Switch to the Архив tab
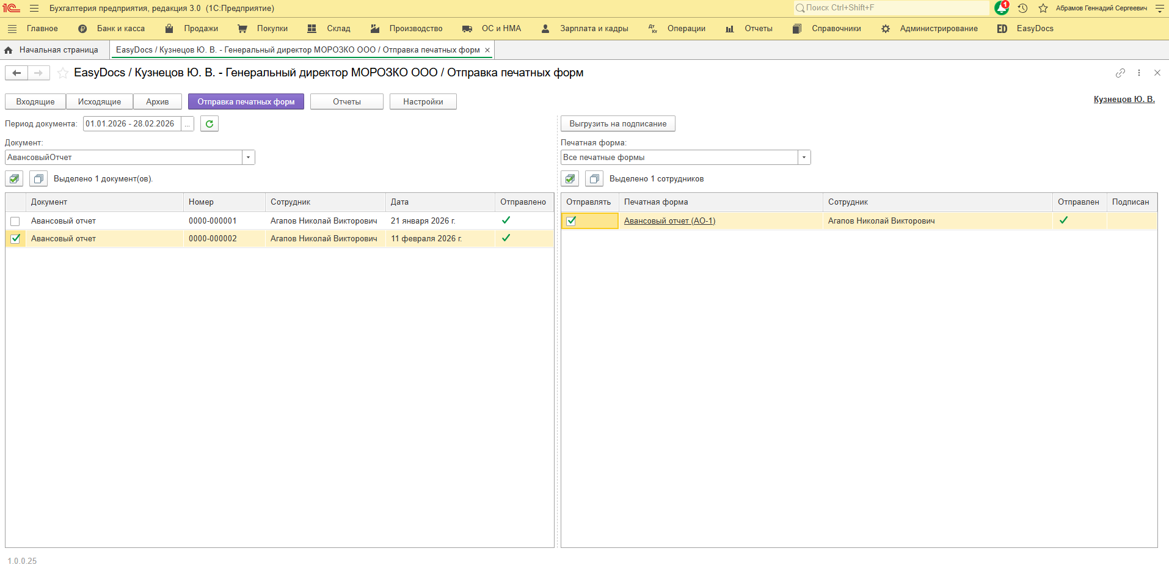 click(158, 102)
